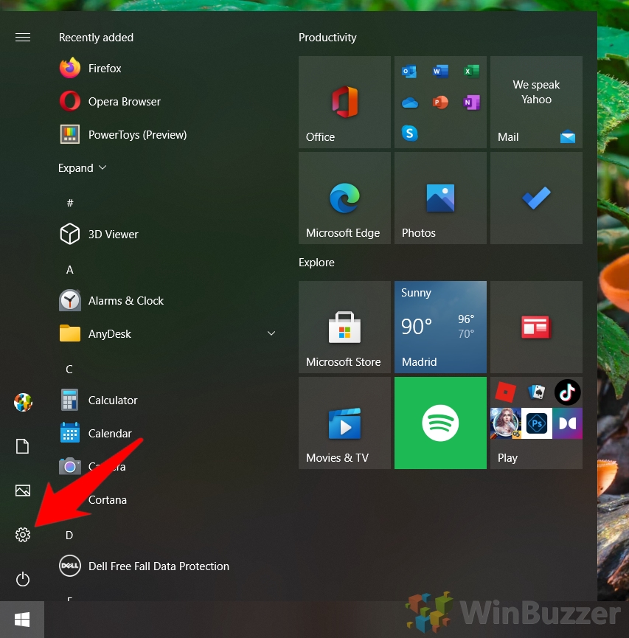Open the red News tile
The width and height of the screenshot is (629, 638).
point(536,327)
